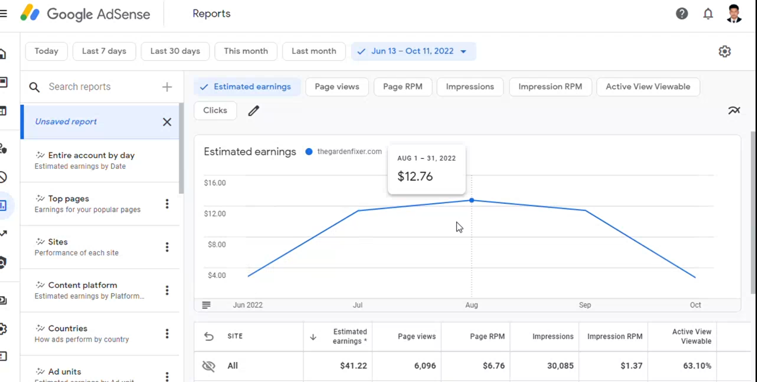Click the Search reports field
The height and width of the screenshot is (382, 757).
[101, 87]
